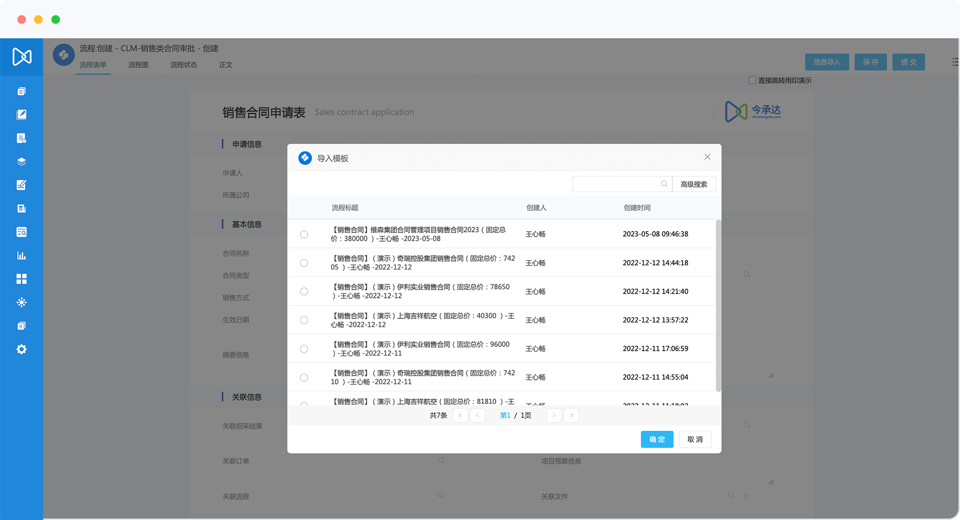
Task: Click the document search sidebar icon
Action: [x=21, y=232]
